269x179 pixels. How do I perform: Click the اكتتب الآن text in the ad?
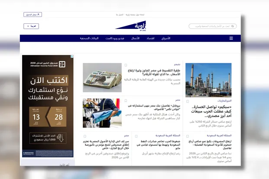tap(49, 80)
